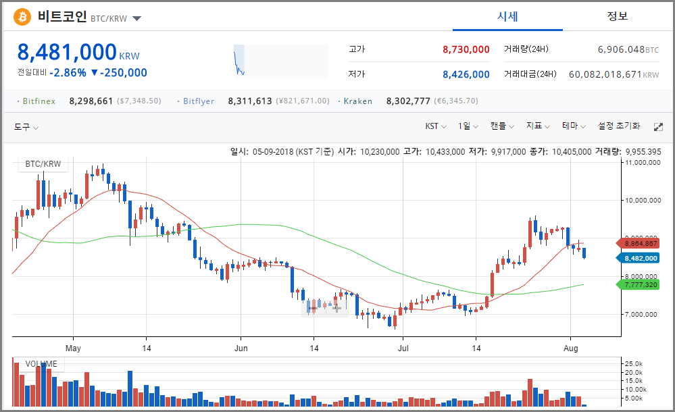The height and width of the screenshot is (412, 675).
Task: Click 설정 초기화 to reset settings
Action: 619,126
